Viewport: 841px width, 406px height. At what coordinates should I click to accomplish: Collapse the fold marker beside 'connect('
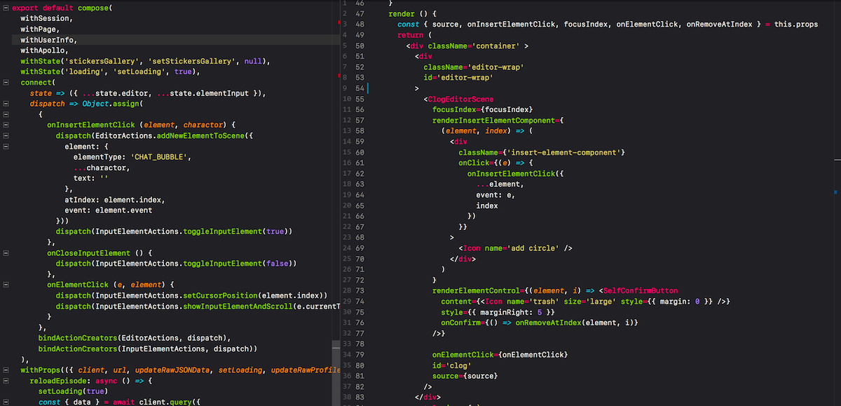click(6, 82)
